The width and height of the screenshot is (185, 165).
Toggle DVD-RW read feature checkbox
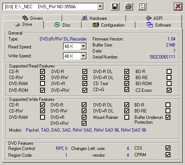pos(85,78)
